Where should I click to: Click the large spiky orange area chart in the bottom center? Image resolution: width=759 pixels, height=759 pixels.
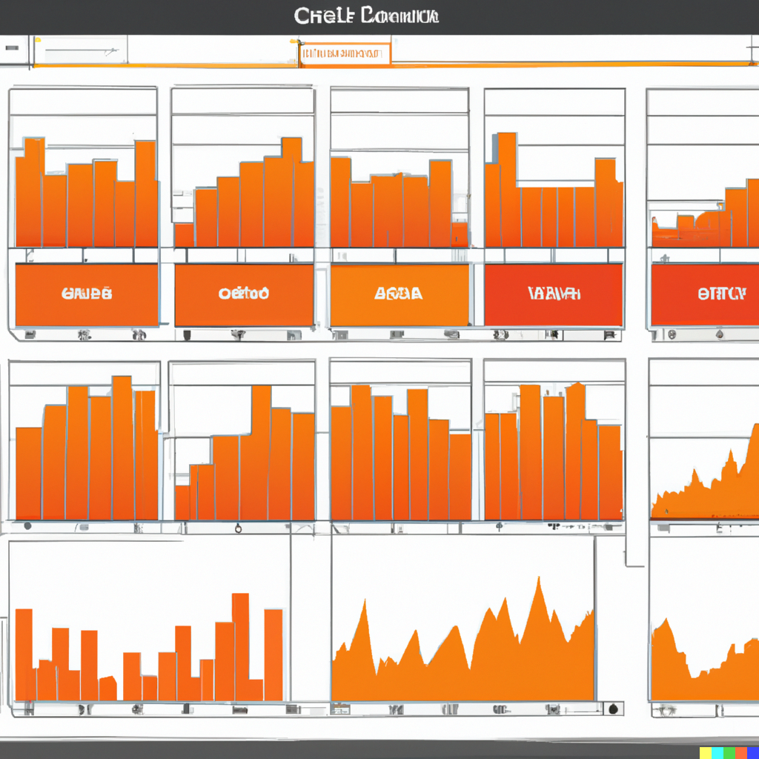pos(463,639)
